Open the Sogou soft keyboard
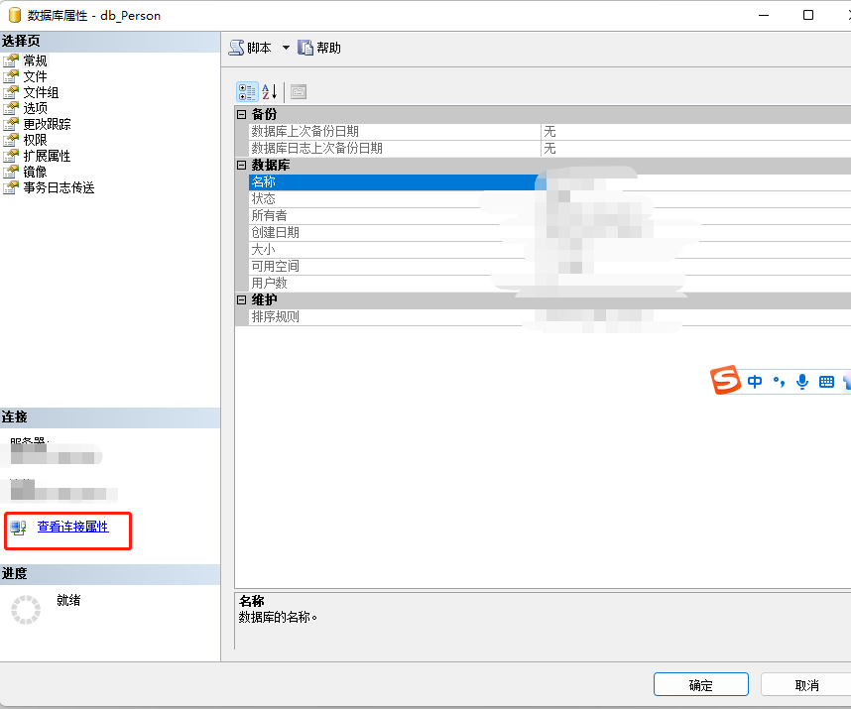 (826, 382)
